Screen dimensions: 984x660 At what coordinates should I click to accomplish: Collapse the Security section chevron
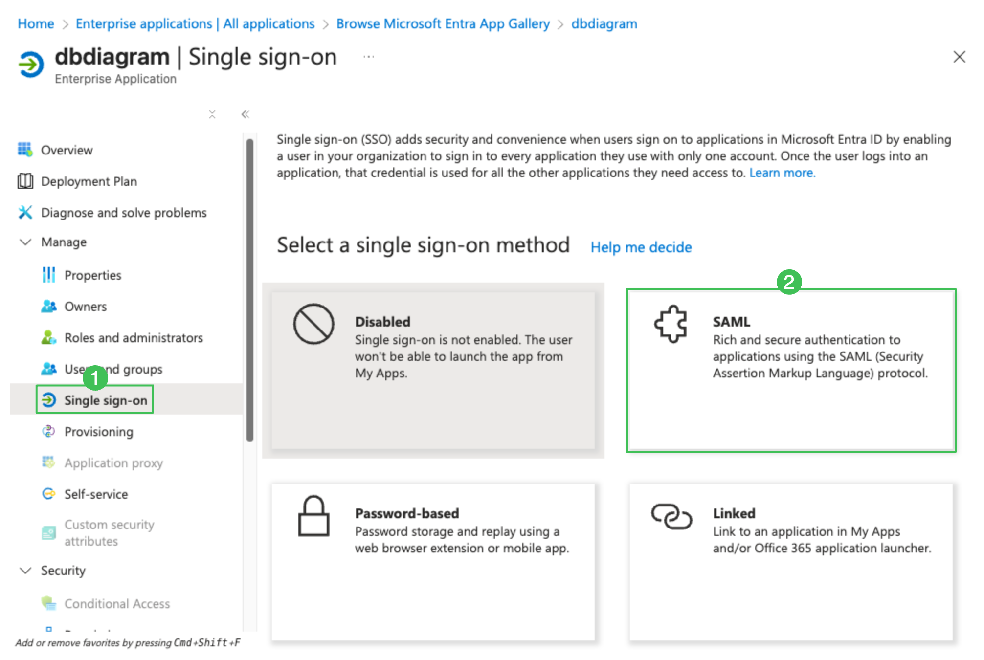[x=25, y=571]
